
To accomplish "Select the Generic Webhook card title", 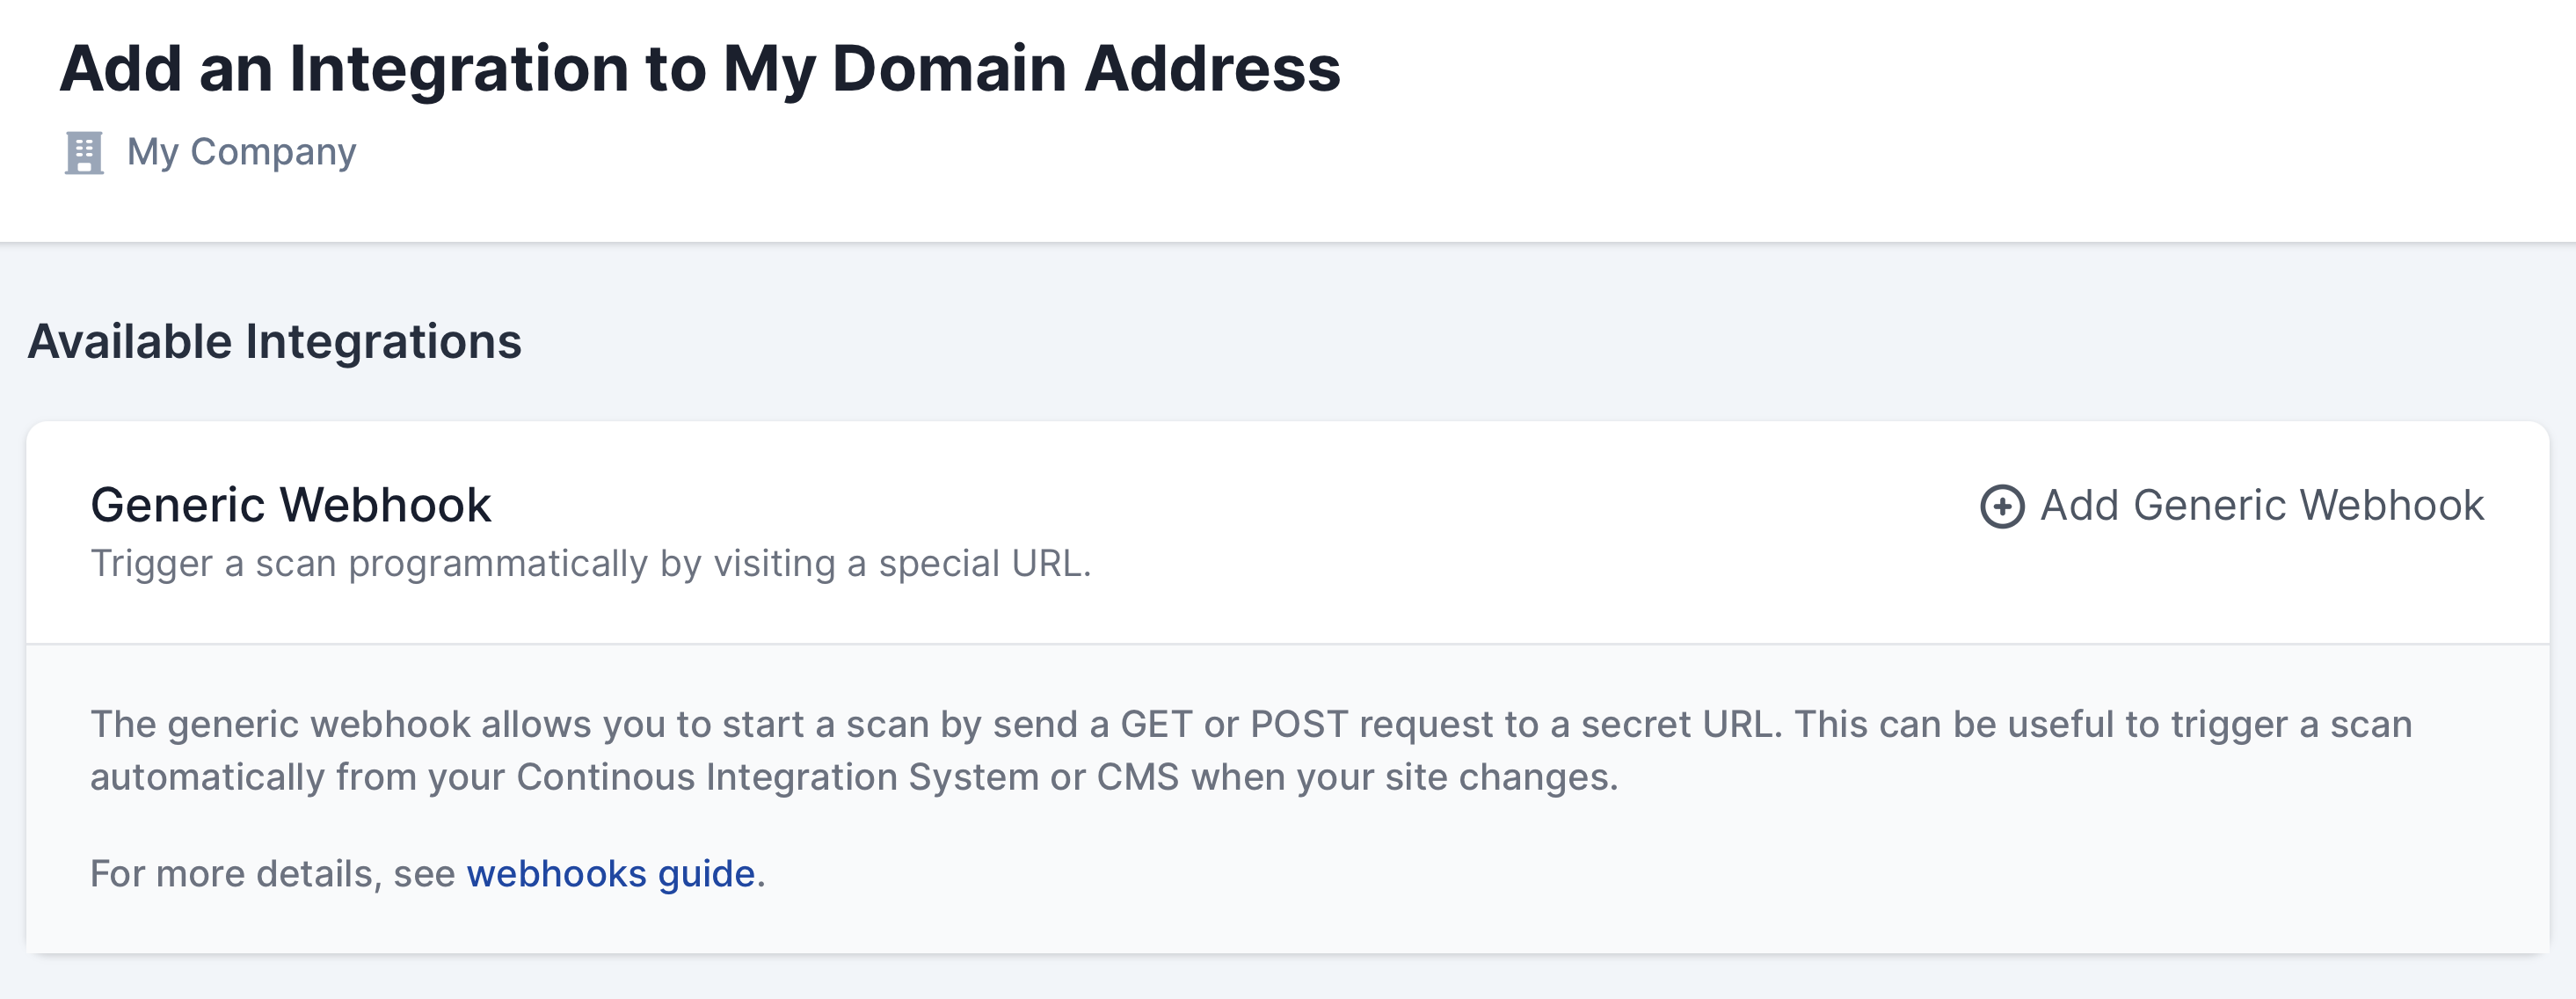I will coord(290,505).
